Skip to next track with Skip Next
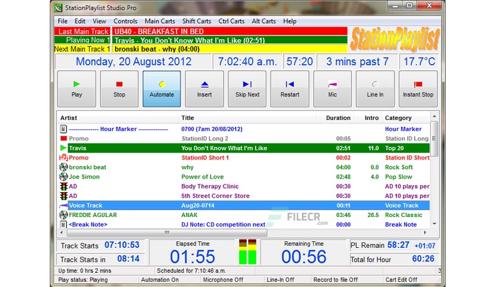Viewport: 496px width, 287px height. click(247, 89)
